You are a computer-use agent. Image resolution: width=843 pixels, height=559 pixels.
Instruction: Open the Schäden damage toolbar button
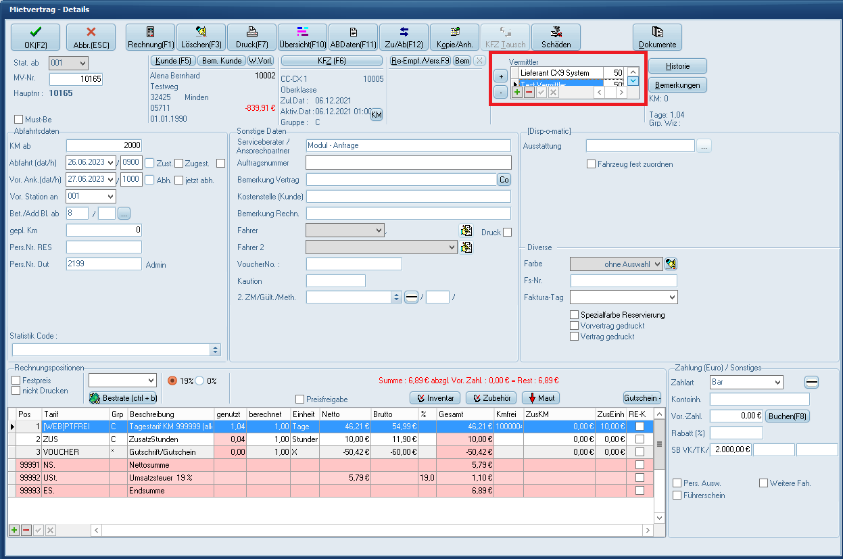[x=556, y=37]
